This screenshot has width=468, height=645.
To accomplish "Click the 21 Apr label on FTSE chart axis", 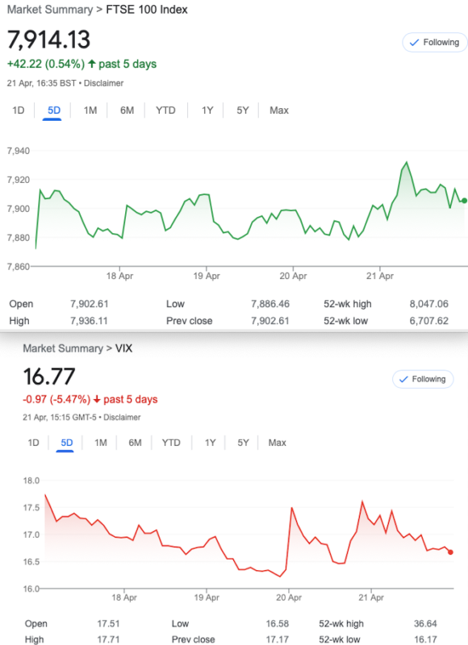I will point(379,276).
